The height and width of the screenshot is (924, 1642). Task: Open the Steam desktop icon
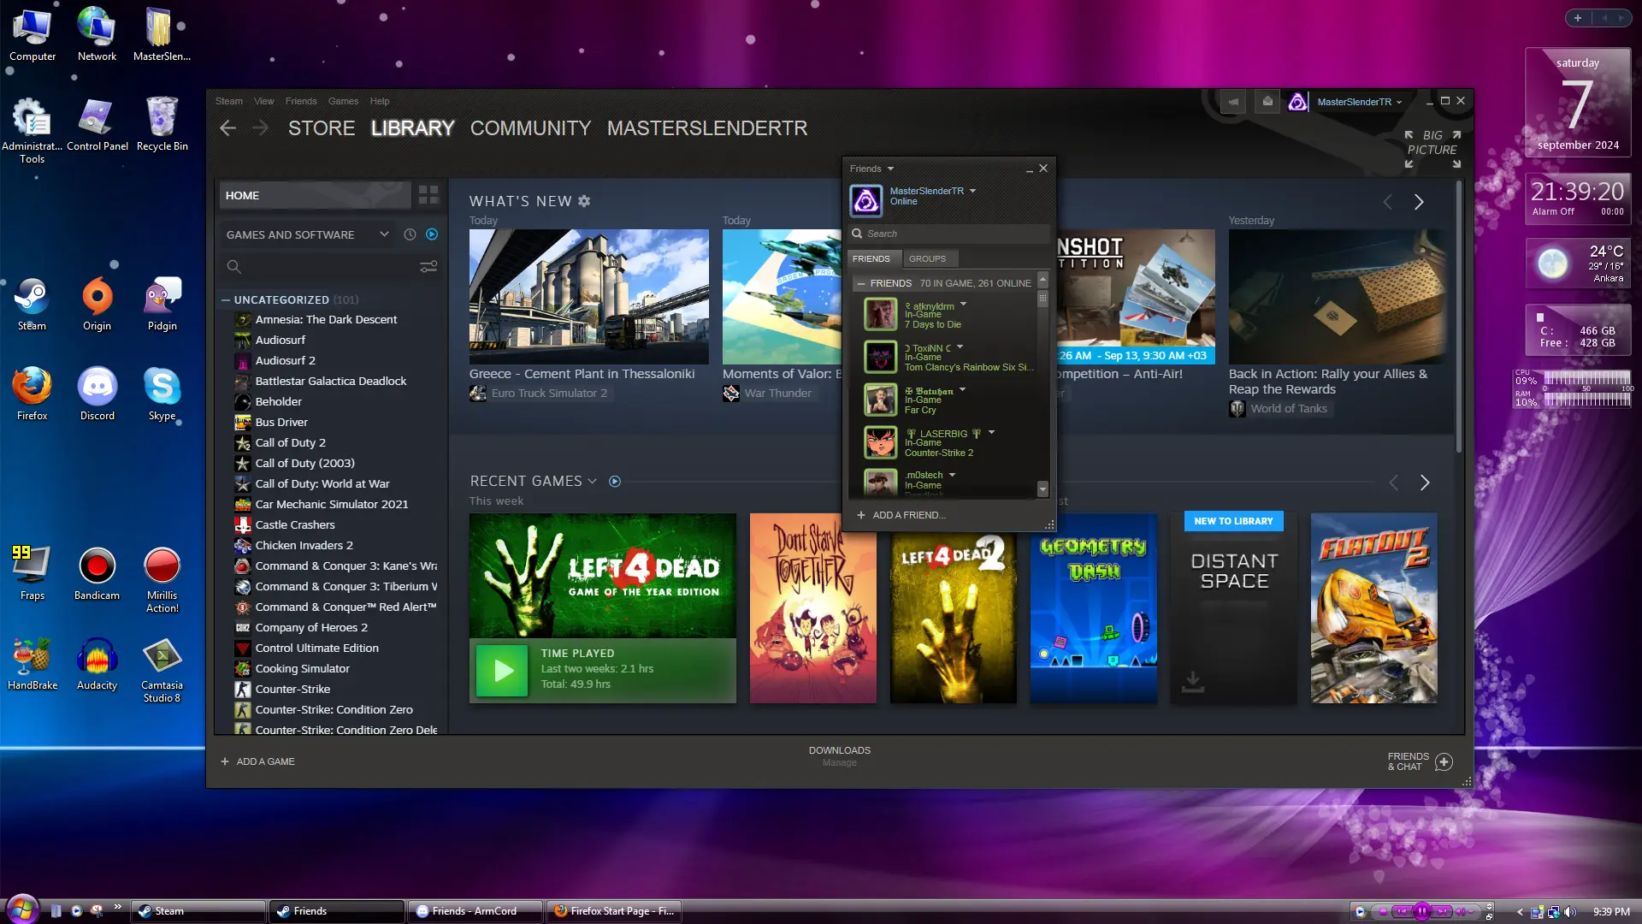pos(32,304)
